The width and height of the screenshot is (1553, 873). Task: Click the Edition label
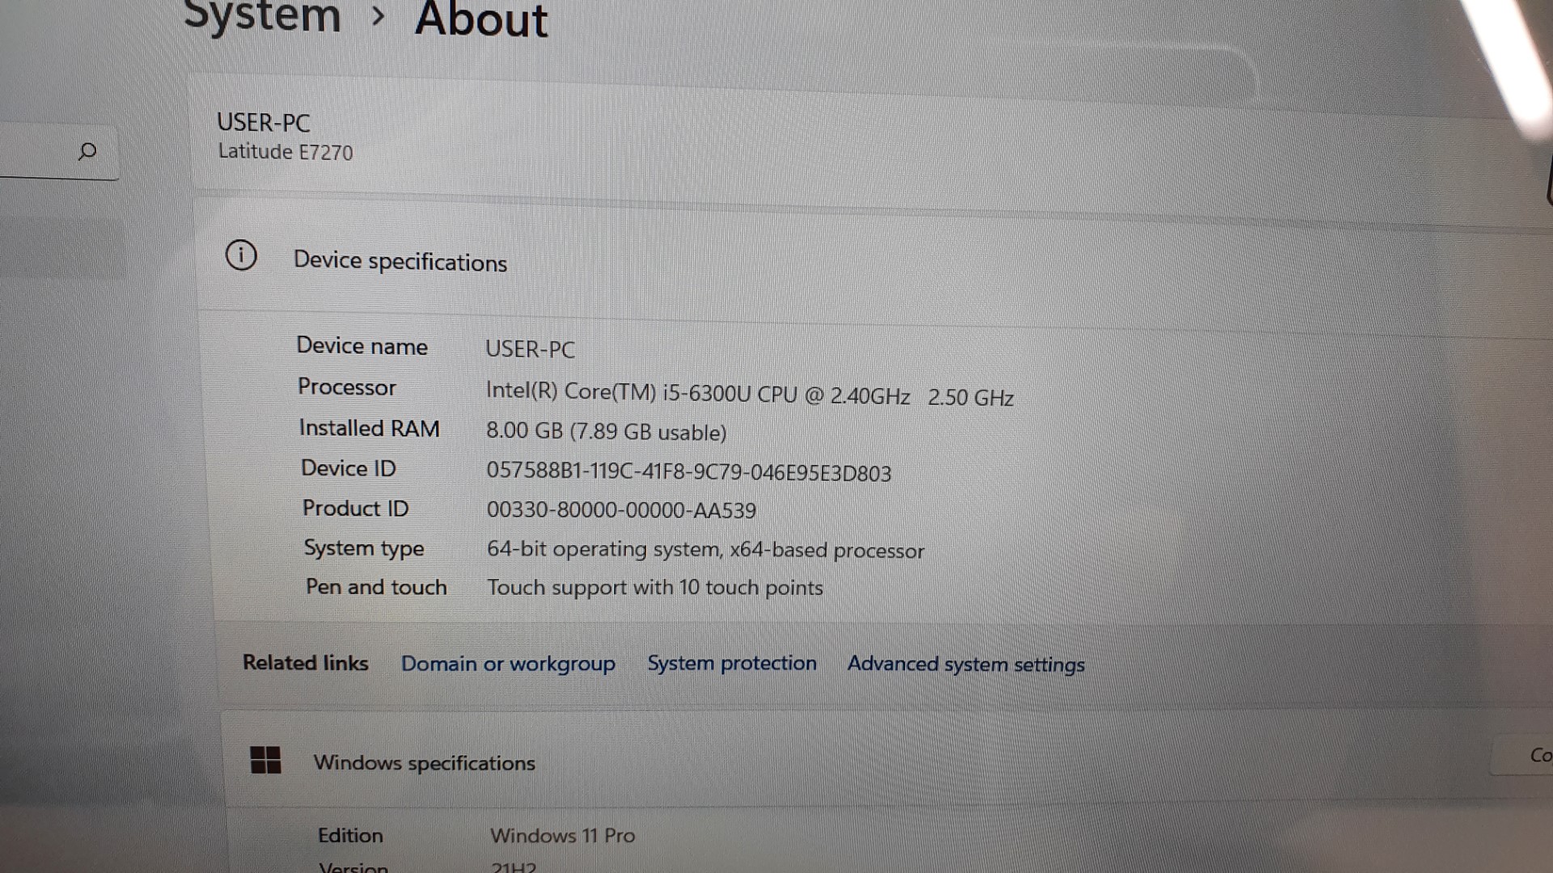(349, 835)
